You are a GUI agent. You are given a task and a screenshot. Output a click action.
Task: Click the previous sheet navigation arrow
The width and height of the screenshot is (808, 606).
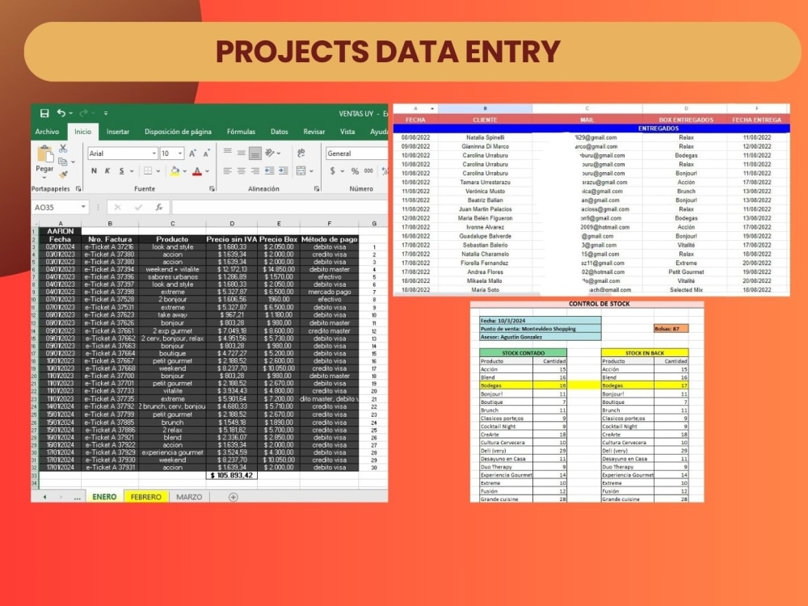pyautogui.click(x=44, y=497)
